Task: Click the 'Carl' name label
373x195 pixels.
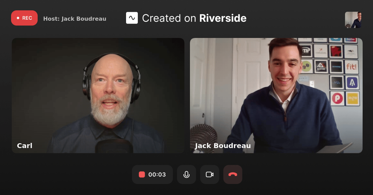Action: (x=25, y=146)
